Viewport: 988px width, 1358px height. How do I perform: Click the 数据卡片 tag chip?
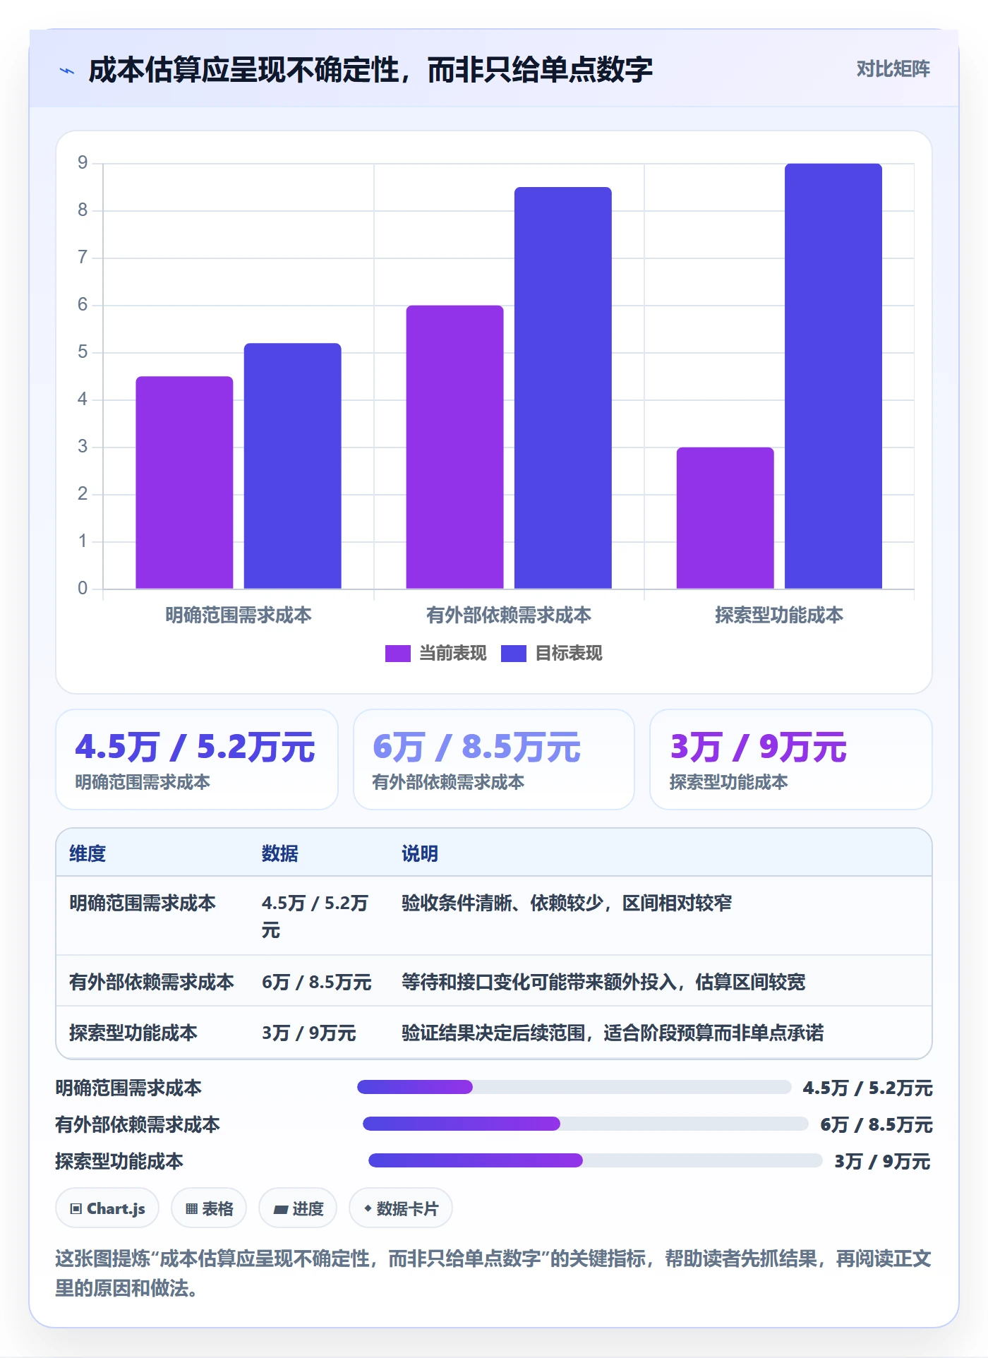(401, 1208)
